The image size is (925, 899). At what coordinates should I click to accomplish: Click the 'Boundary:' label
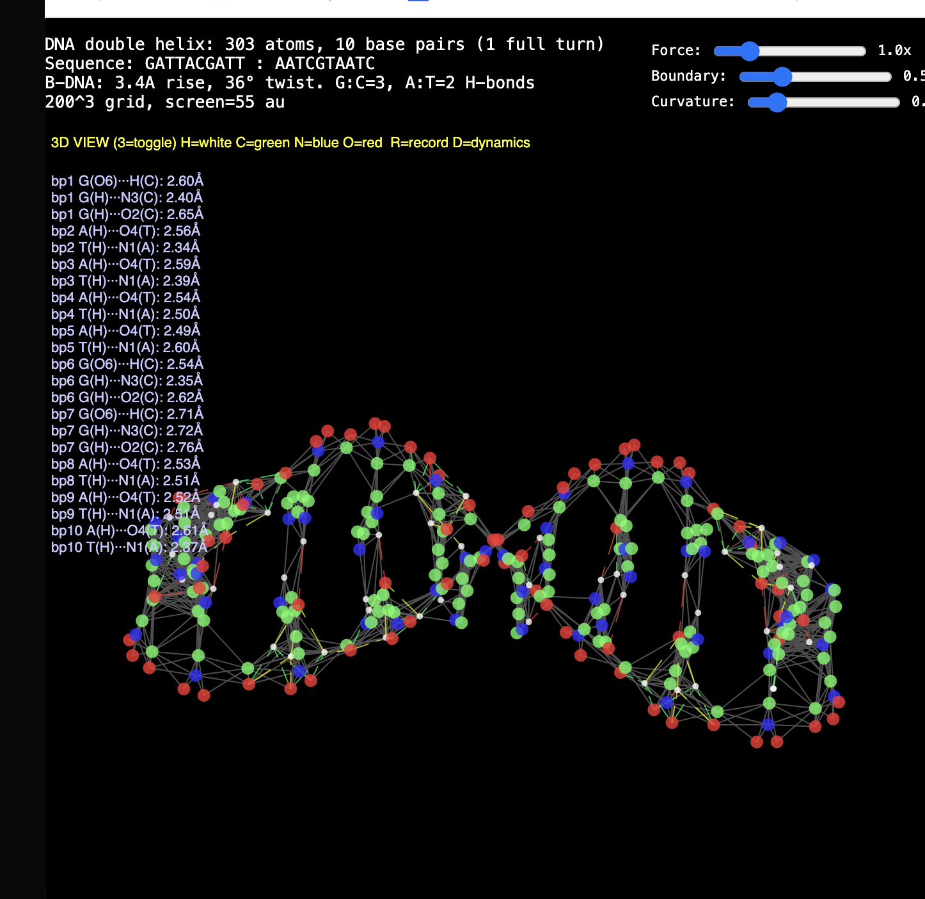[x=688, y=76]
